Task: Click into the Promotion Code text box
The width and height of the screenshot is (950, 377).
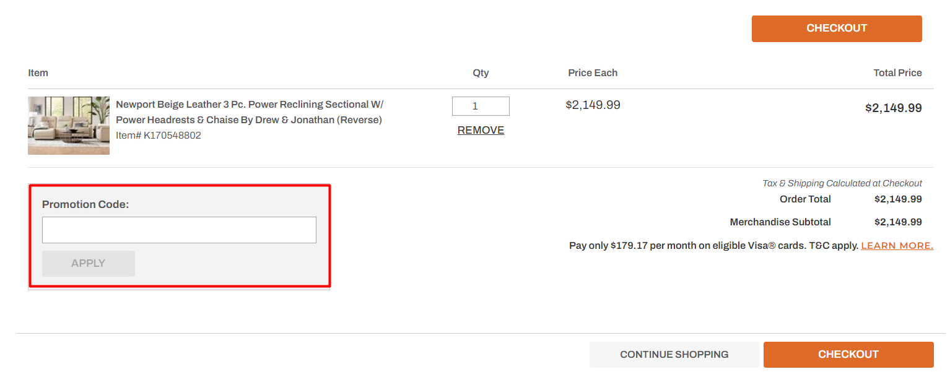Action: click(179, 230)
